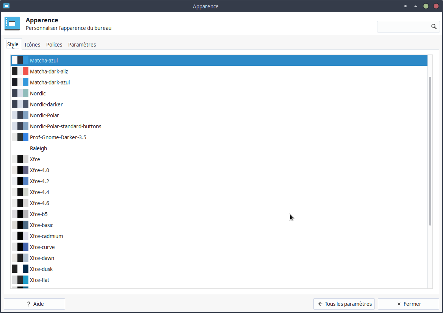Click the green maximize window button
Screen dimensions: 443x313
point(426,6)
